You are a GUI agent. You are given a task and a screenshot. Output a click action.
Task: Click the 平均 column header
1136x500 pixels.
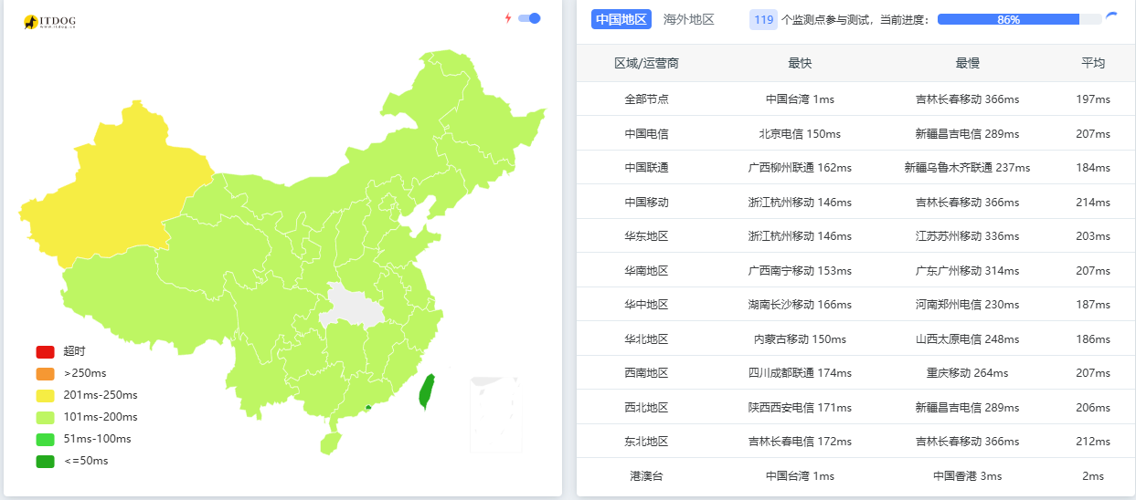point(1093,63)
